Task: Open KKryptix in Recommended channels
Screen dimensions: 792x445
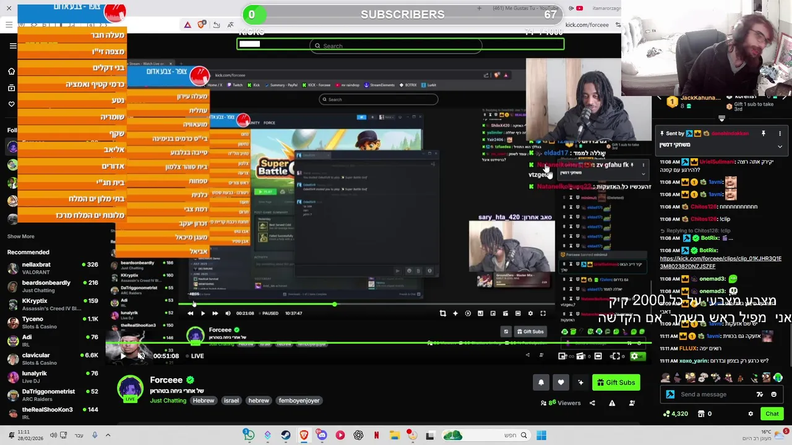Action: pos(53,305)
